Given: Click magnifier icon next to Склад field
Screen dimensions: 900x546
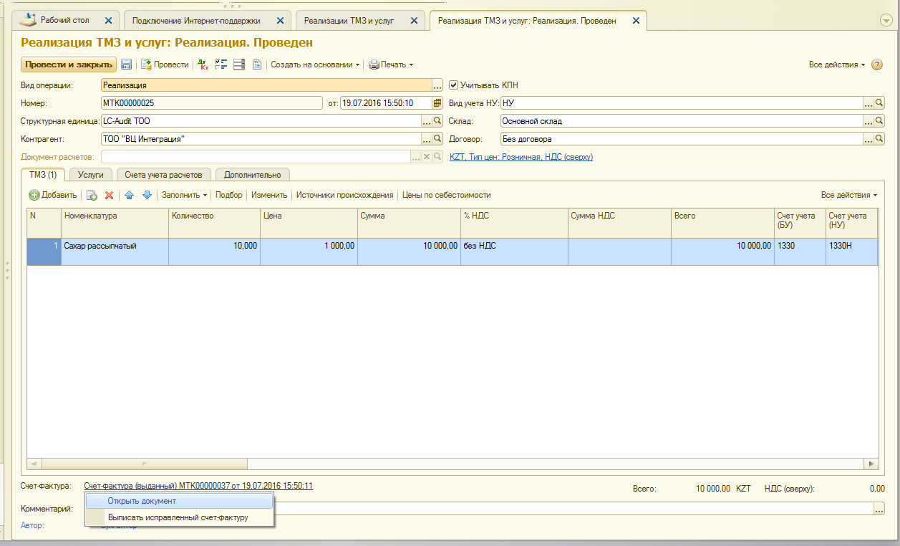Looking at the screenshot, I should click(x=880, y=121).
